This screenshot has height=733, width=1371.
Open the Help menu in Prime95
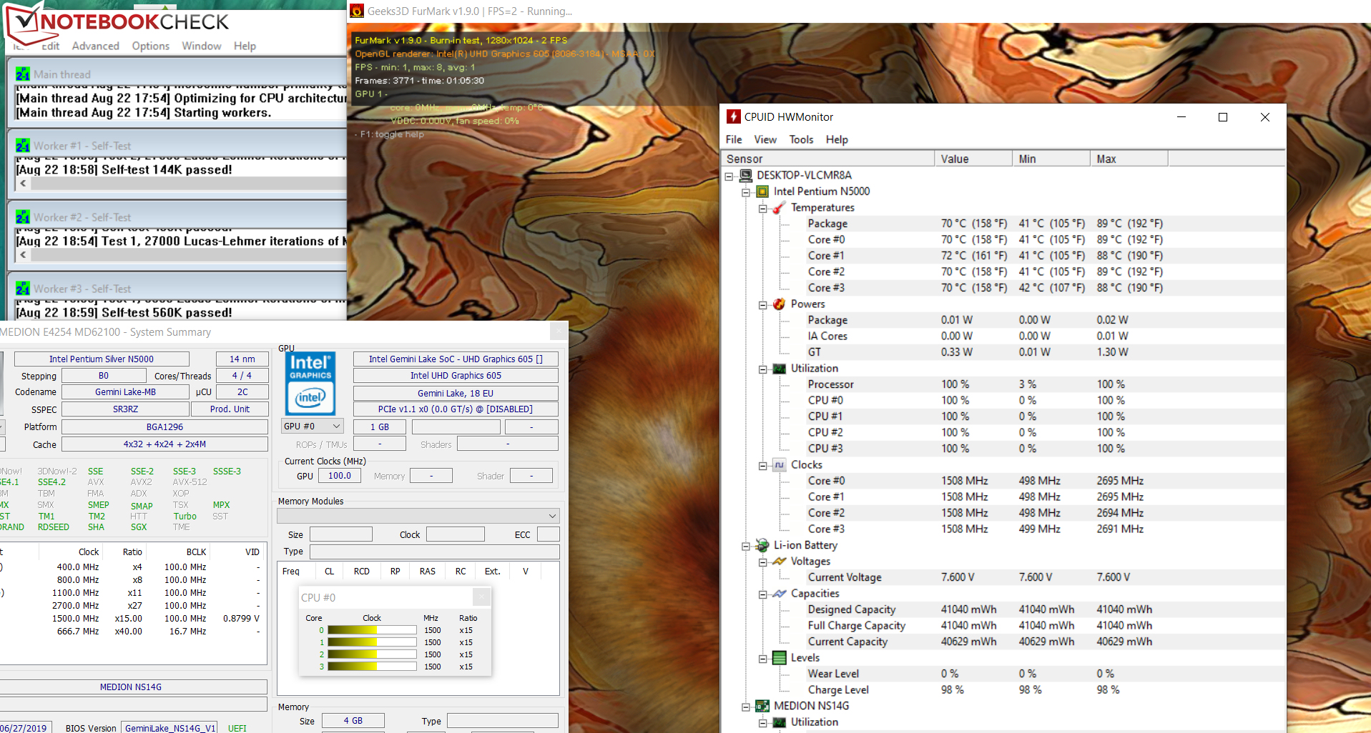(245, 46)
